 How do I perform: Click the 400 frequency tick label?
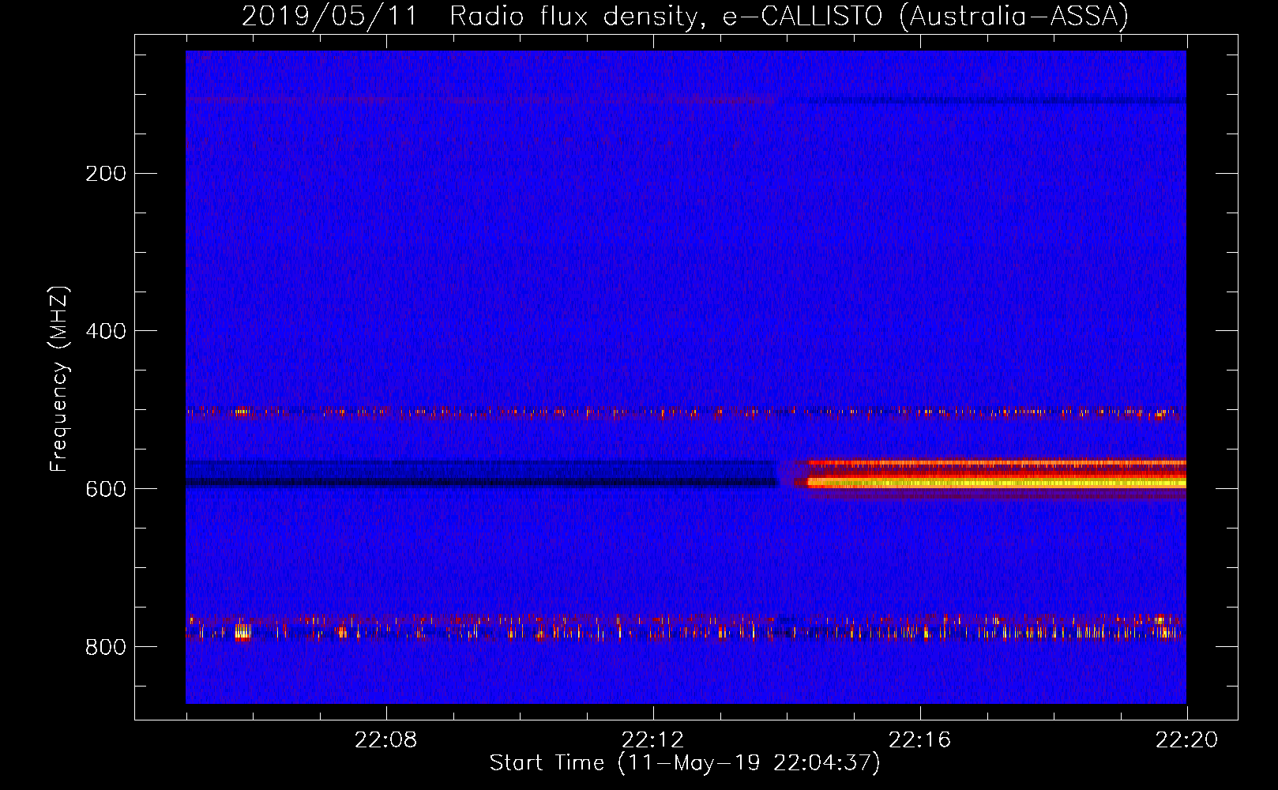click(x=106, y=331)
